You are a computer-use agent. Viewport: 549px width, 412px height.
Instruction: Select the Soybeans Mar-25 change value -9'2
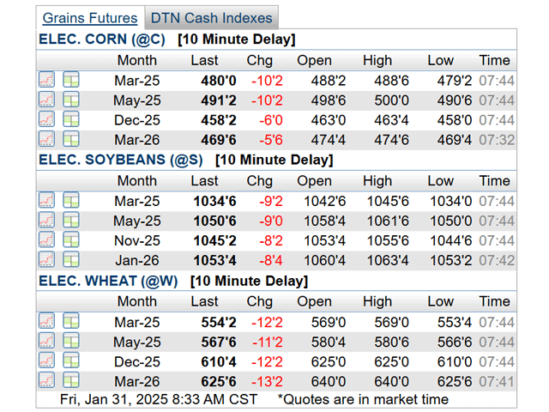tap(258, 201)
